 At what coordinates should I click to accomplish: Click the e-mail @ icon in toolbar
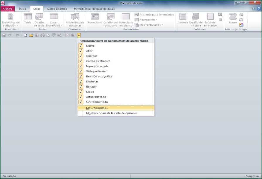point(73,35)
